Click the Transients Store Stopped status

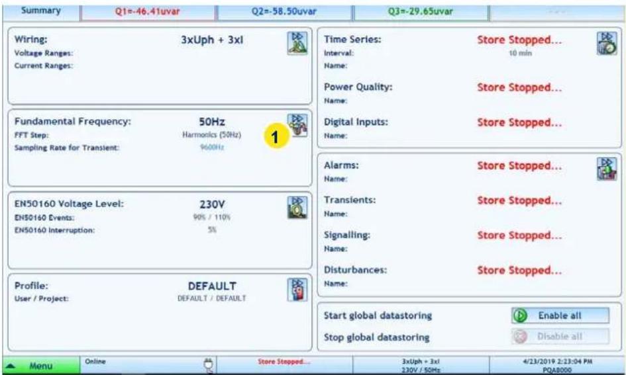(519, 200)
